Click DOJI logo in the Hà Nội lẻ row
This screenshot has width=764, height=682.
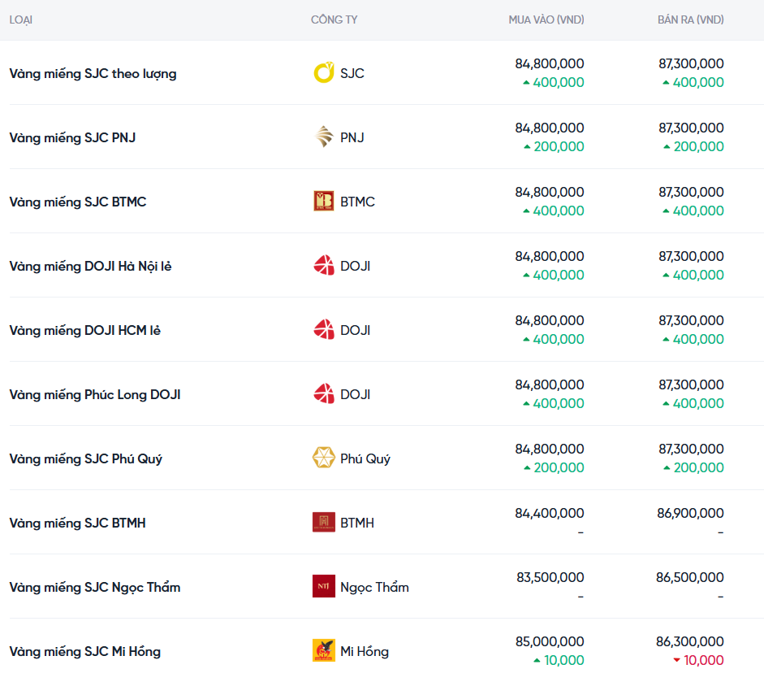pos(324,266)
